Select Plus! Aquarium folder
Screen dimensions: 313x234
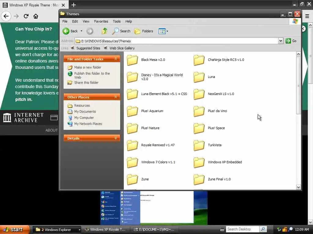[145, 111]
